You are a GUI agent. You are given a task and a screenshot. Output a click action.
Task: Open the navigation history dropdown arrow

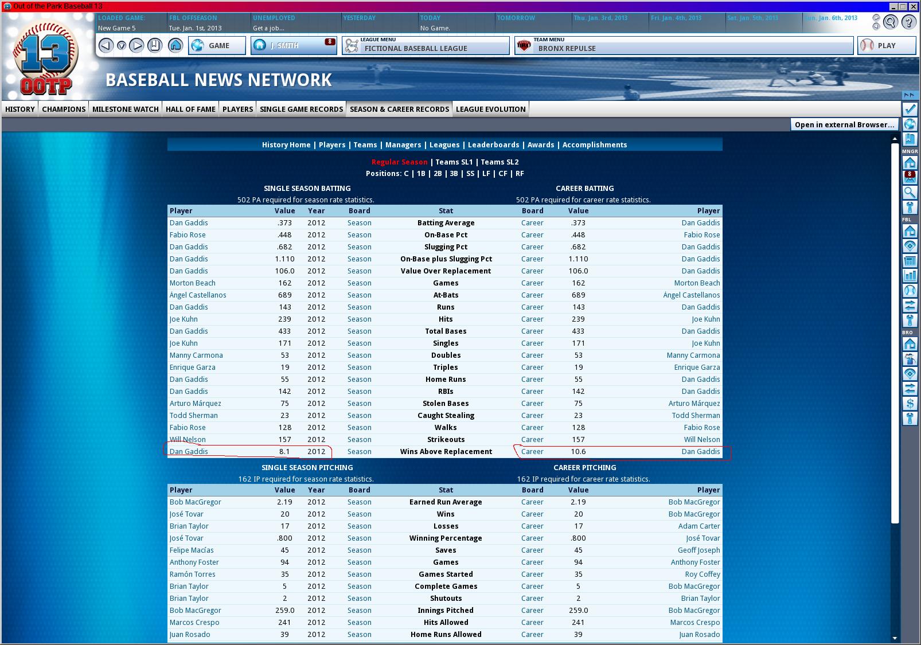122,45
